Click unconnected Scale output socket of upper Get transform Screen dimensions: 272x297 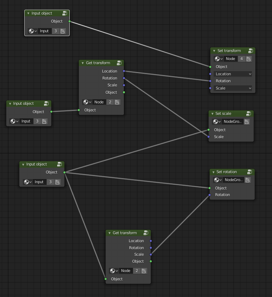point(124,85)
